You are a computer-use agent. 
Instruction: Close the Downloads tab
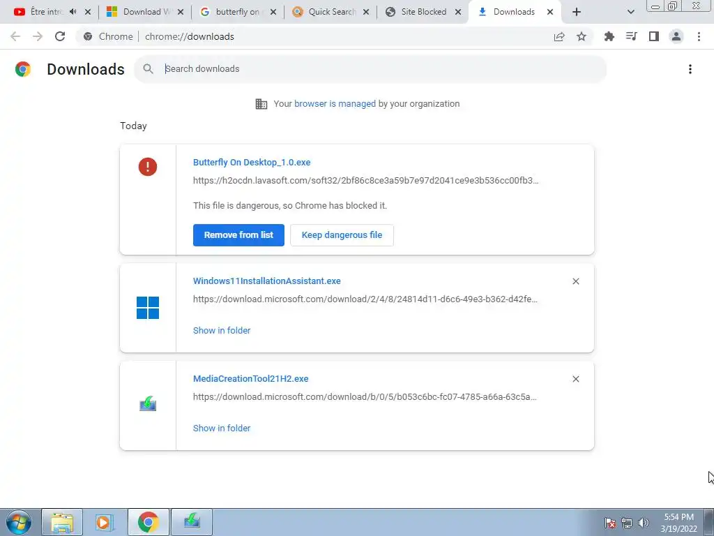click(x=550, y=12)
